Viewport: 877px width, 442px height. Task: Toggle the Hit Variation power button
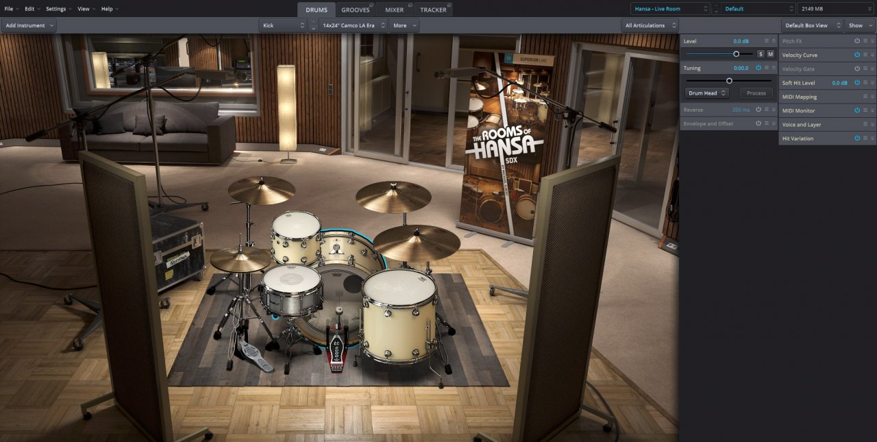857,138
